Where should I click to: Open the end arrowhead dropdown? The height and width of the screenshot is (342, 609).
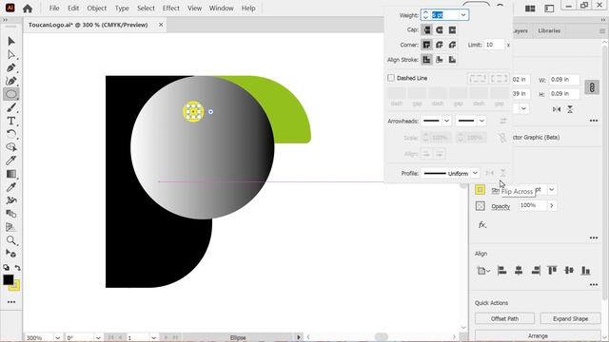click(481, 121)
